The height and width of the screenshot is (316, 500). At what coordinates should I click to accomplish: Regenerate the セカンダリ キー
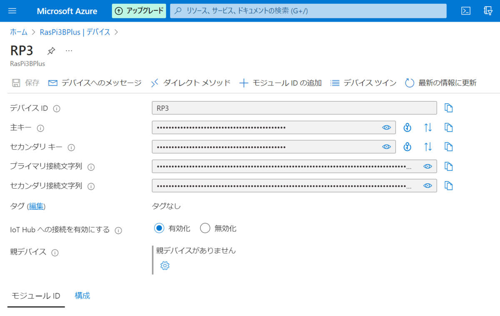pyautogui.click(x=407, y=147)
